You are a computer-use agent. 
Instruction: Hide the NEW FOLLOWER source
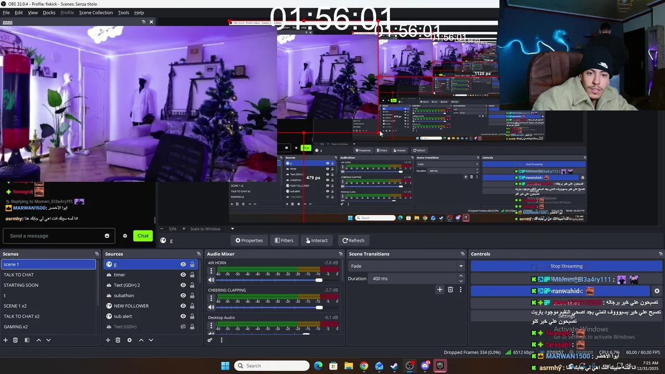point(183,306)
